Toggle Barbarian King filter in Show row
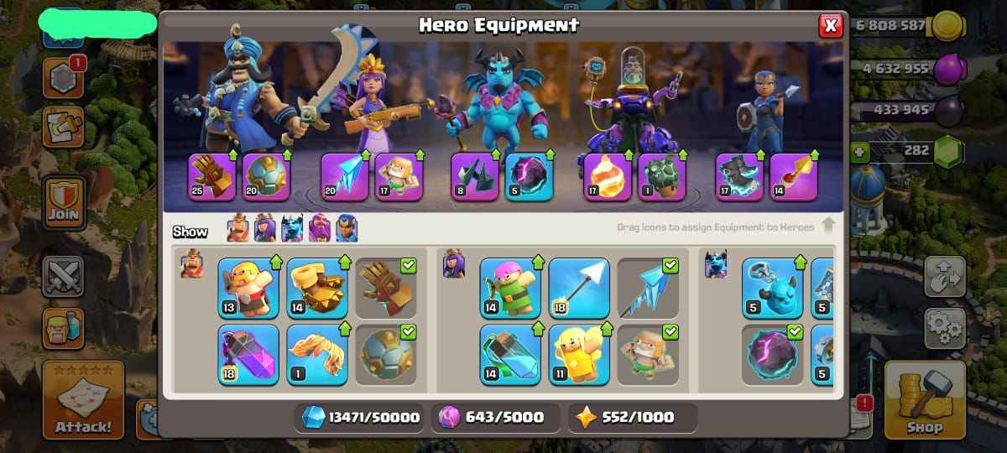Image resolution: width=1007 pixels, height=453 pixels. (x=238, y=229)
